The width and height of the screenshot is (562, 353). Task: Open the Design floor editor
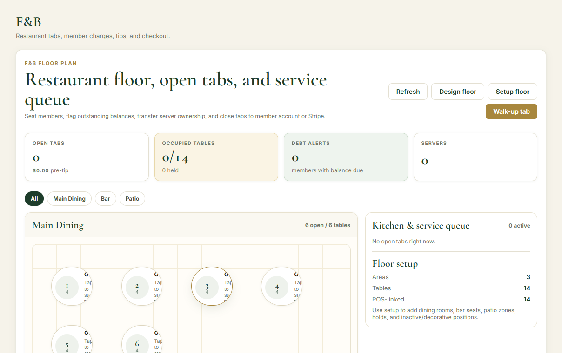pos(458,92)
